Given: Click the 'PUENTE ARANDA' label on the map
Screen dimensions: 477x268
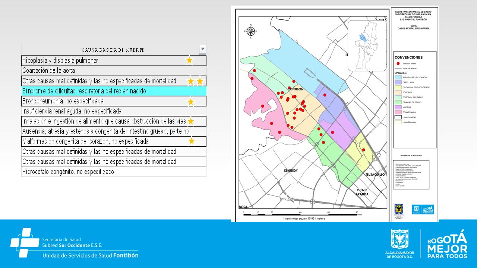Looking at the screenshot, I should click(x=362, y=192).
